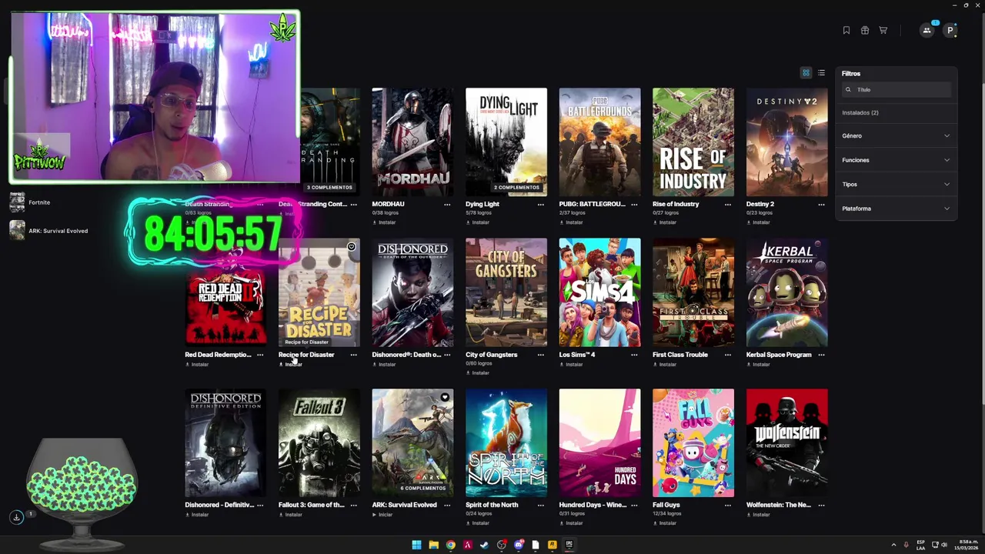The image size is (985, 554).
Task: Open File Explorer from taskbar
Action: point(433,545)
